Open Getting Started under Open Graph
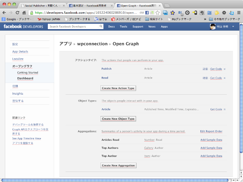Viewport: 243px width, 182px height. pos(28,72)
